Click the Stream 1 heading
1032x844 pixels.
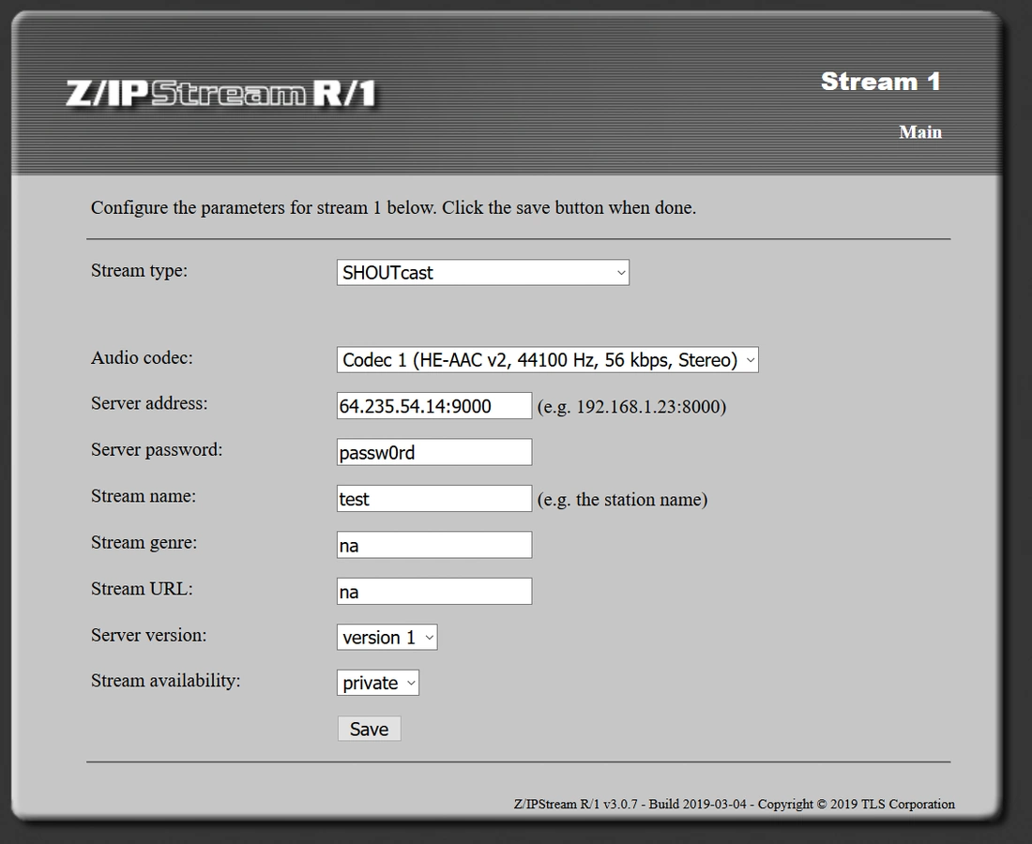(x=881, y=82)
